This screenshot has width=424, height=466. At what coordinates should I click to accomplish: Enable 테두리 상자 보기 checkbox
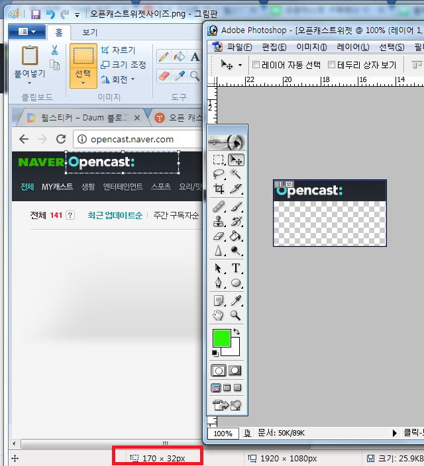(x=331, y=64)
